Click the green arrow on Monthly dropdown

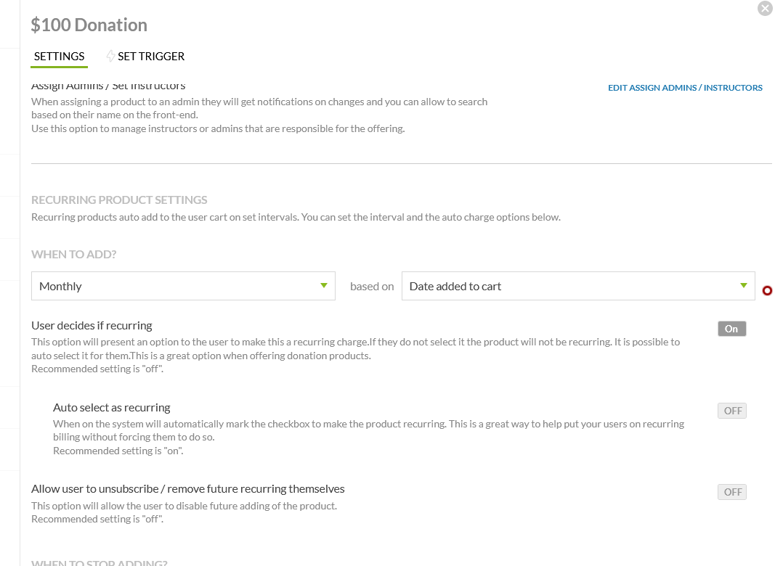(x=324, y=285)
